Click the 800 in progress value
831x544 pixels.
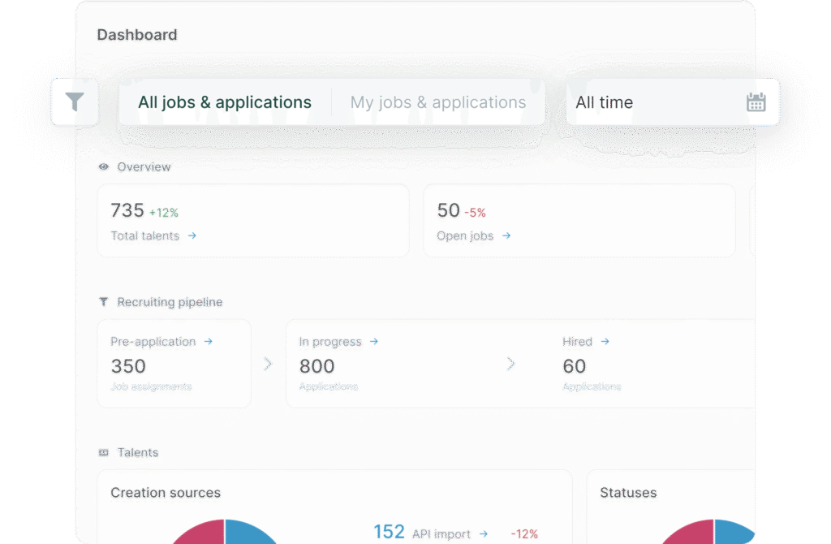click(317, 366)
